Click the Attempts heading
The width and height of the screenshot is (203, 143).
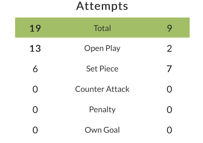point(102,6)
